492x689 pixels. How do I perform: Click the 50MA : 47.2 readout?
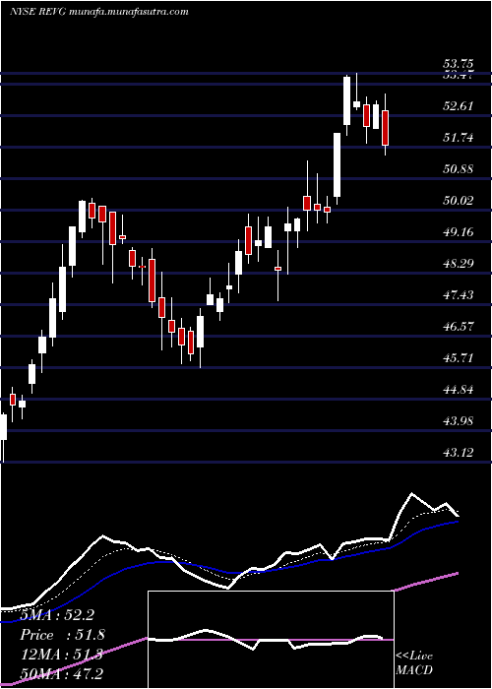61,673
